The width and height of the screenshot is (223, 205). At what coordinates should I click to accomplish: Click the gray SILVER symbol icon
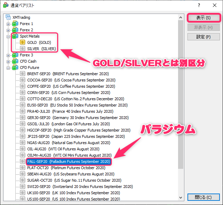coord(22,49)
